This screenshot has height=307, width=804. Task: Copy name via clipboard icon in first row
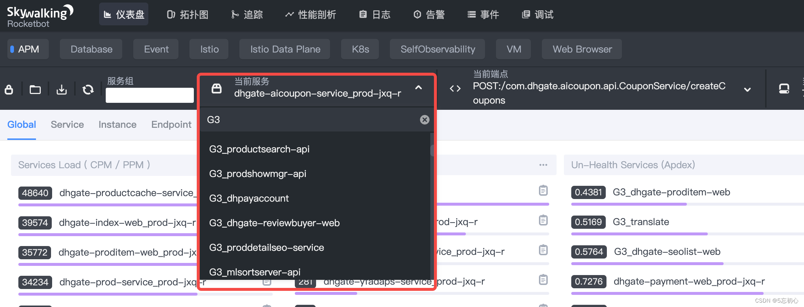click(543, 190)
